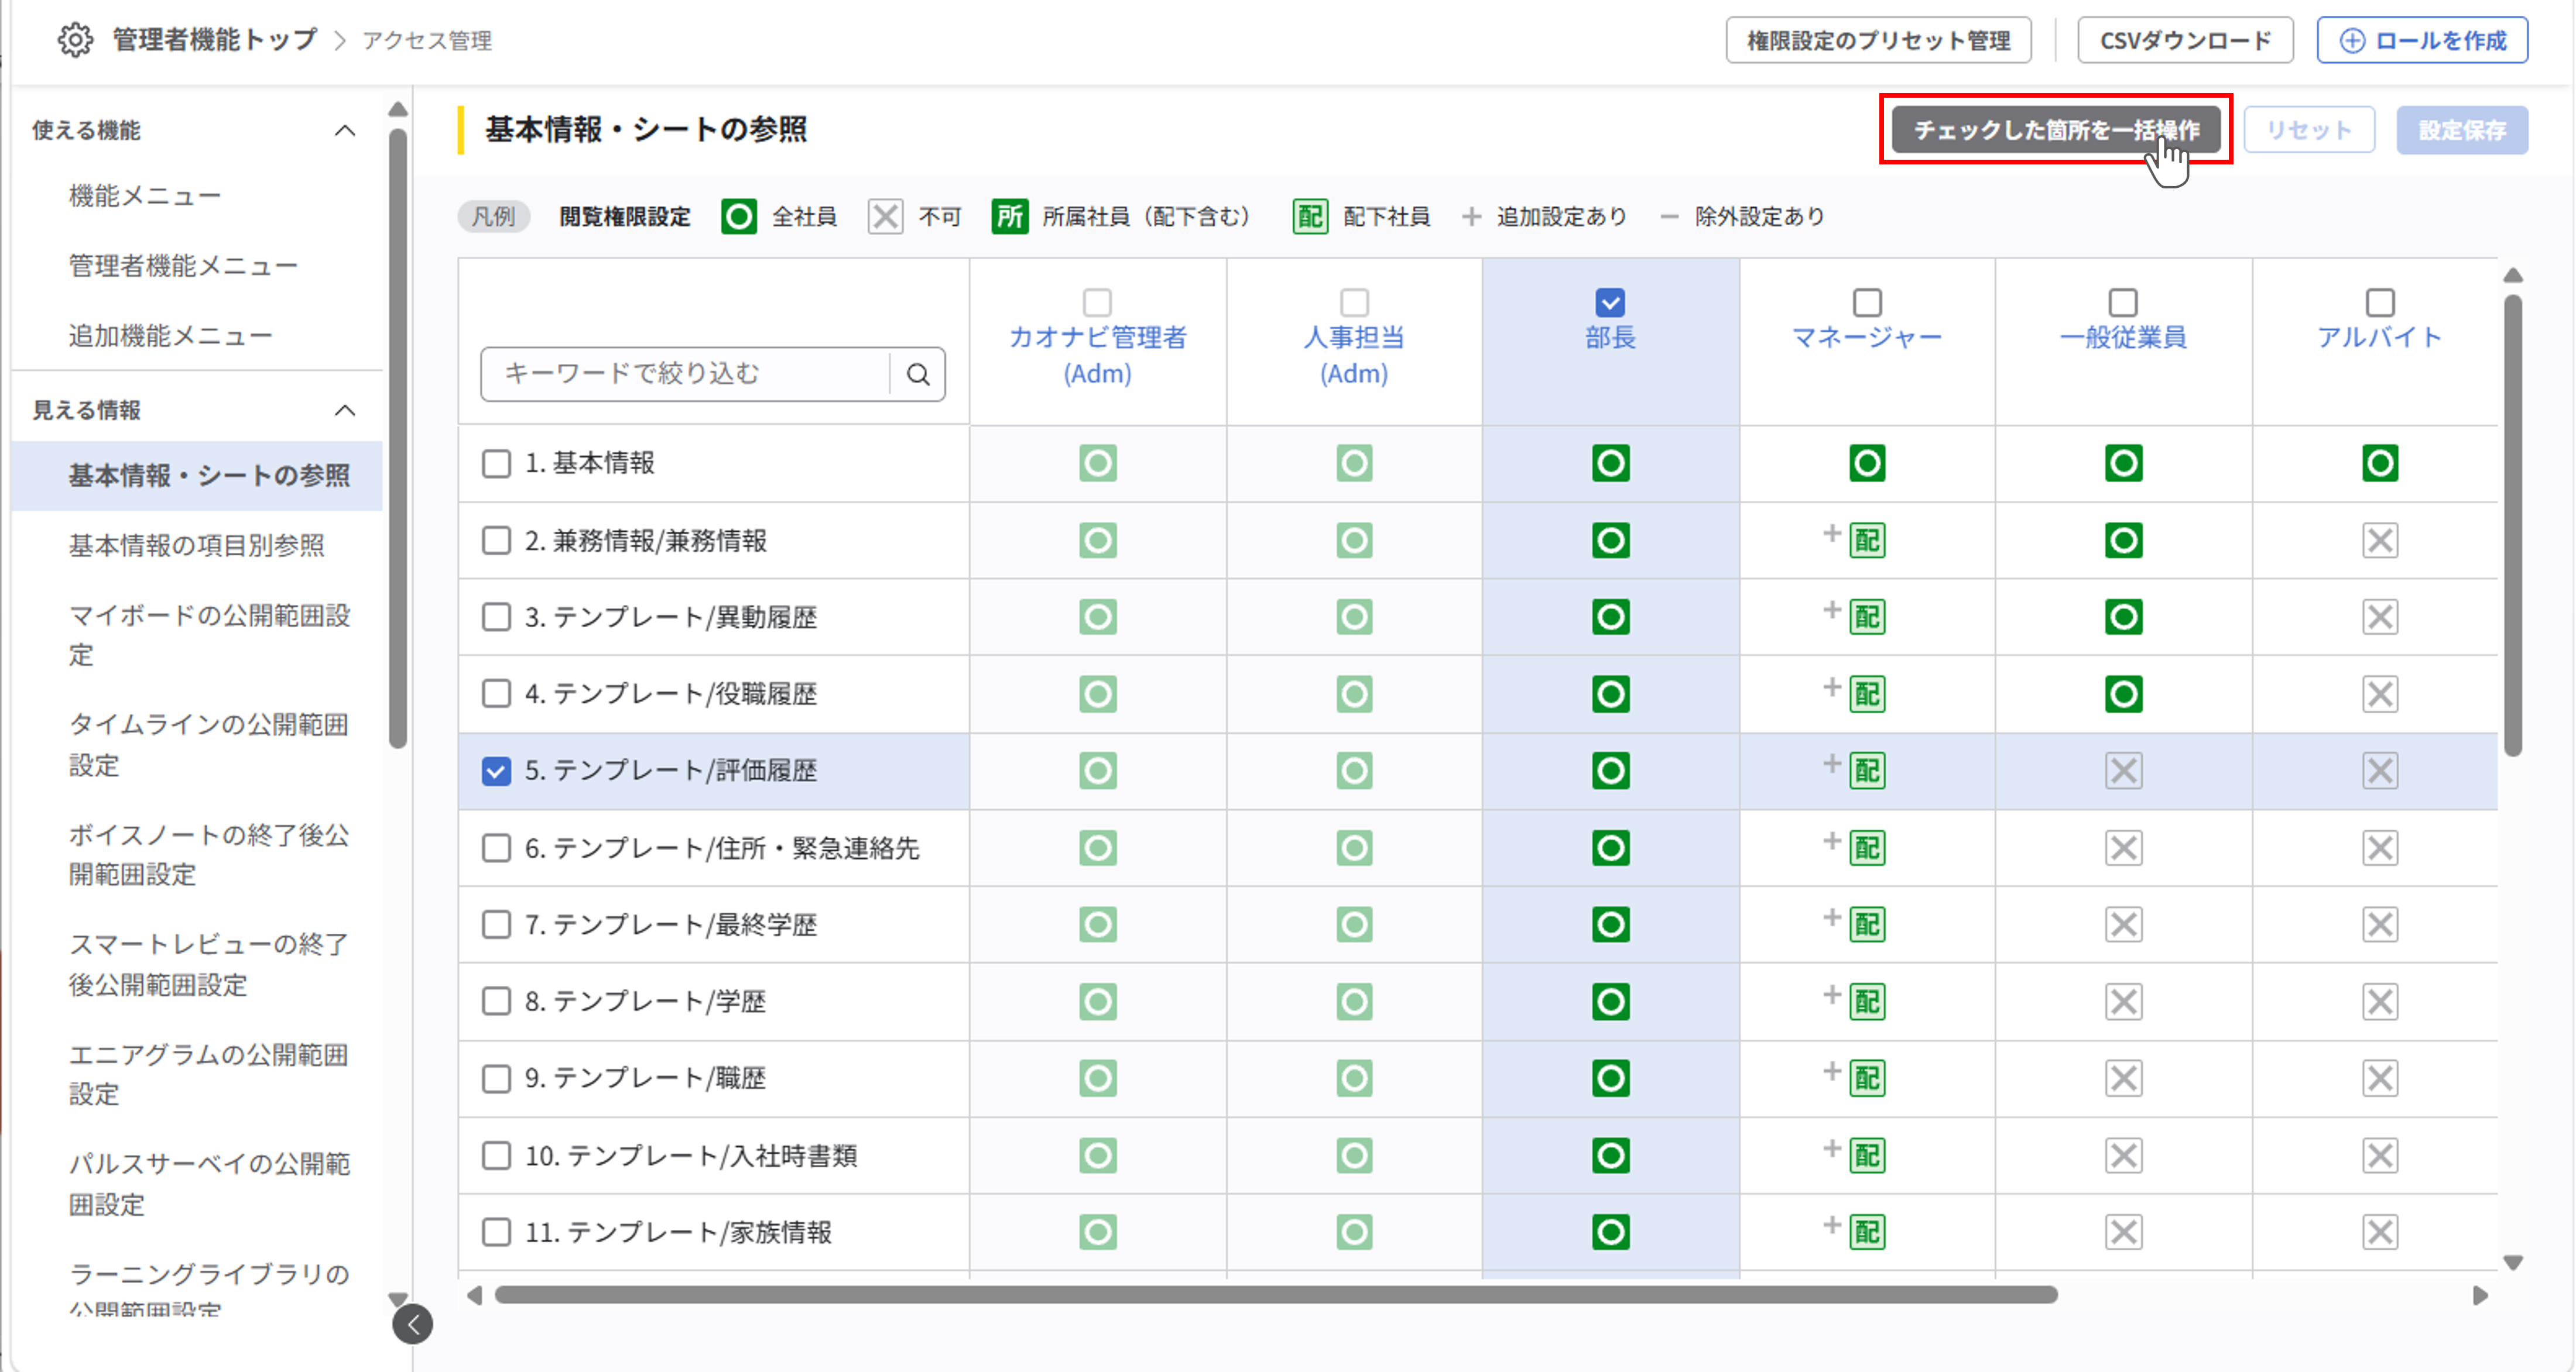
Task: Click 一般従業員 X icon for 11. テンプレート/家族情報
Action: pyautogui.click(x=2123, y=1232)
